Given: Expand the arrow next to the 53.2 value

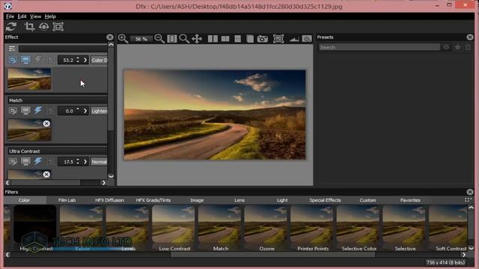Looking at the screenshot, I should 85,60.
